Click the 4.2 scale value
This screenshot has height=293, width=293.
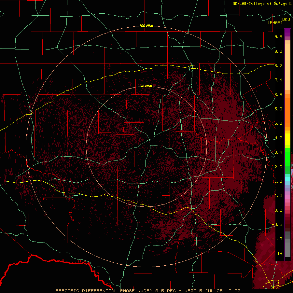coord(278,138)
